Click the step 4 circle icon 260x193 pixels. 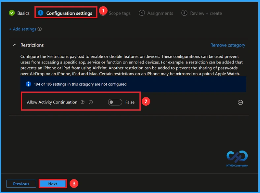[x=142, y=13]
